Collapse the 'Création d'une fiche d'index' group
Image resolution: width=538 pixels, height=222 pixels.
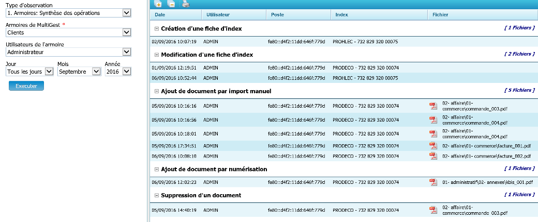coord(157,29)
